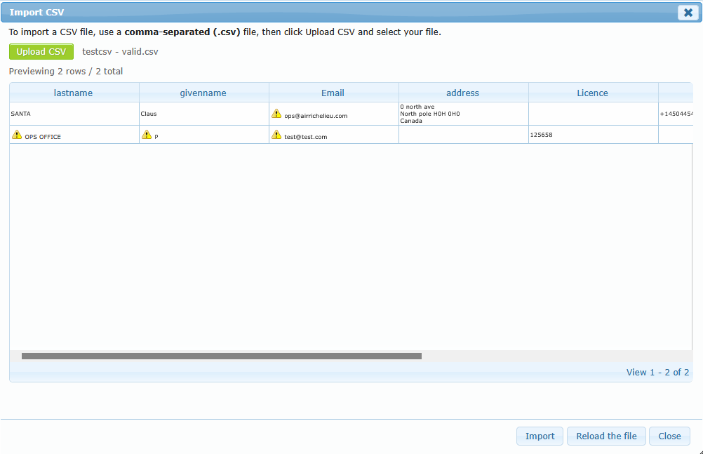This screenshot has height=454, width=703.
Task: Sort by the lastname column header
Action: [x=73, y=93]
